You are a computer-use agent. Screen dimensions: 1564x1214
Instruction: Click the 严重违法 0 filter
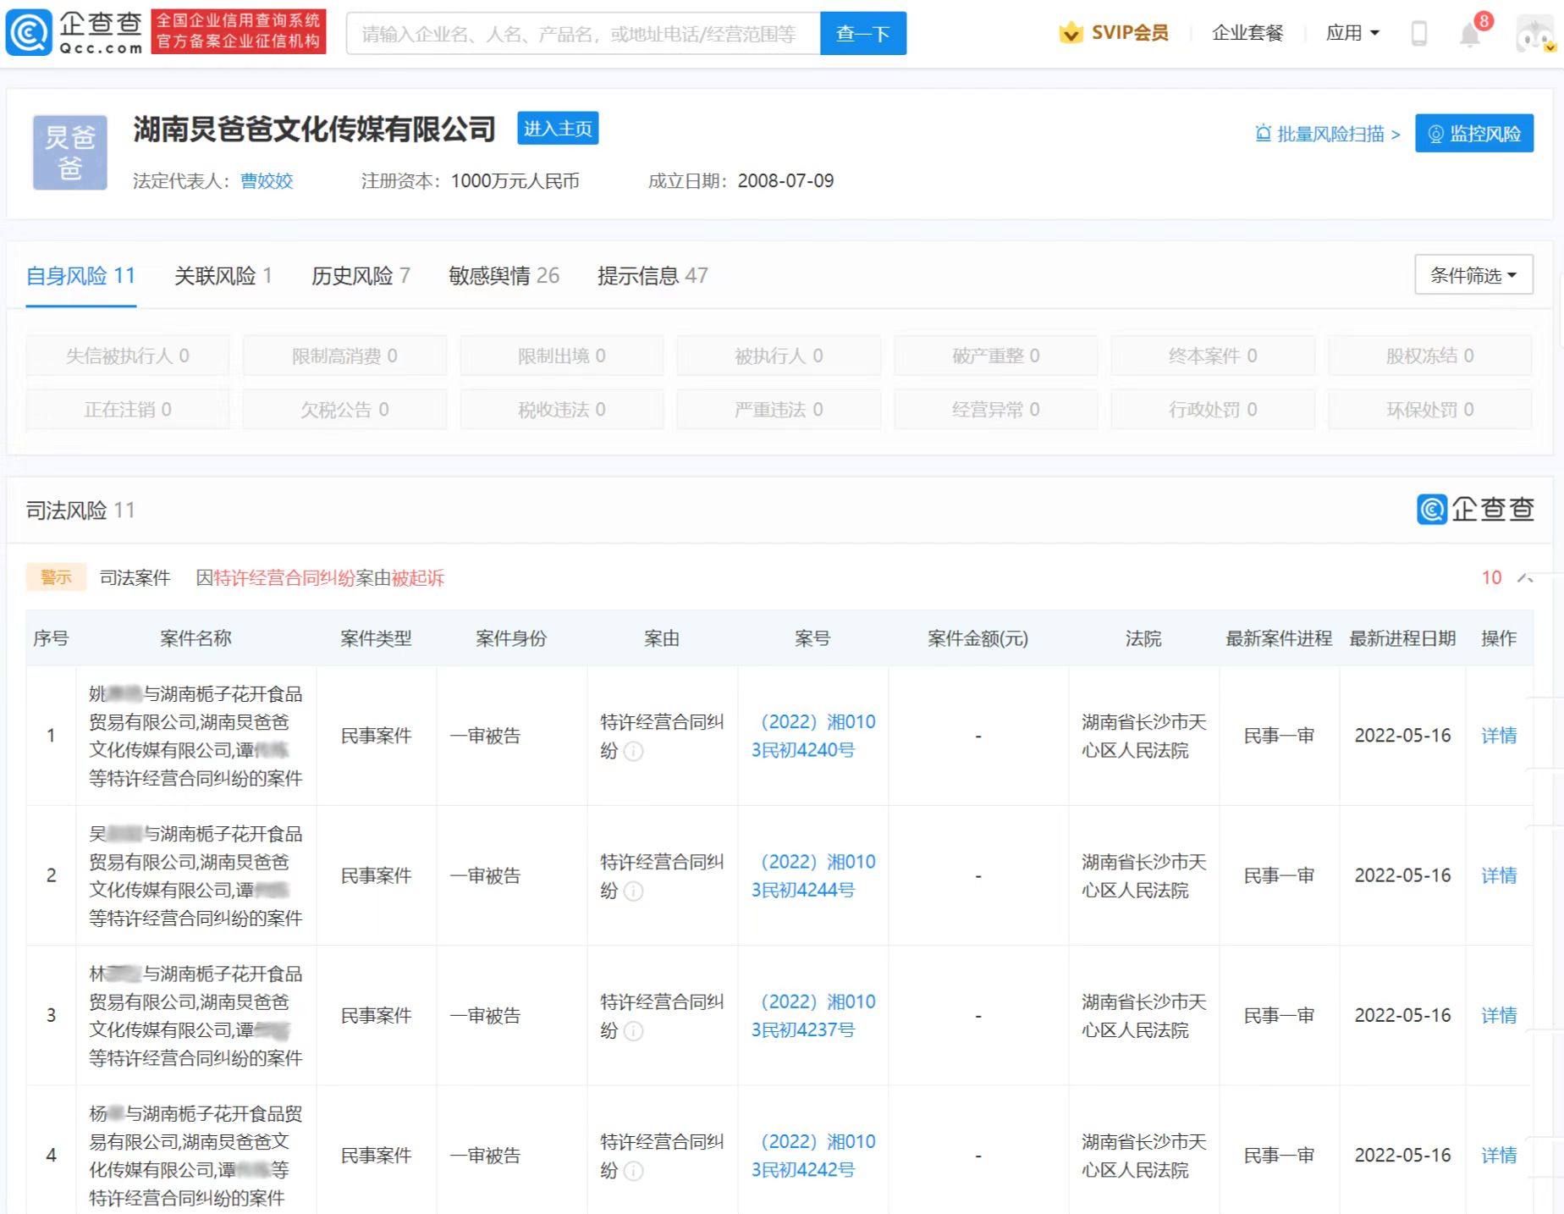(x=779, y=410)
